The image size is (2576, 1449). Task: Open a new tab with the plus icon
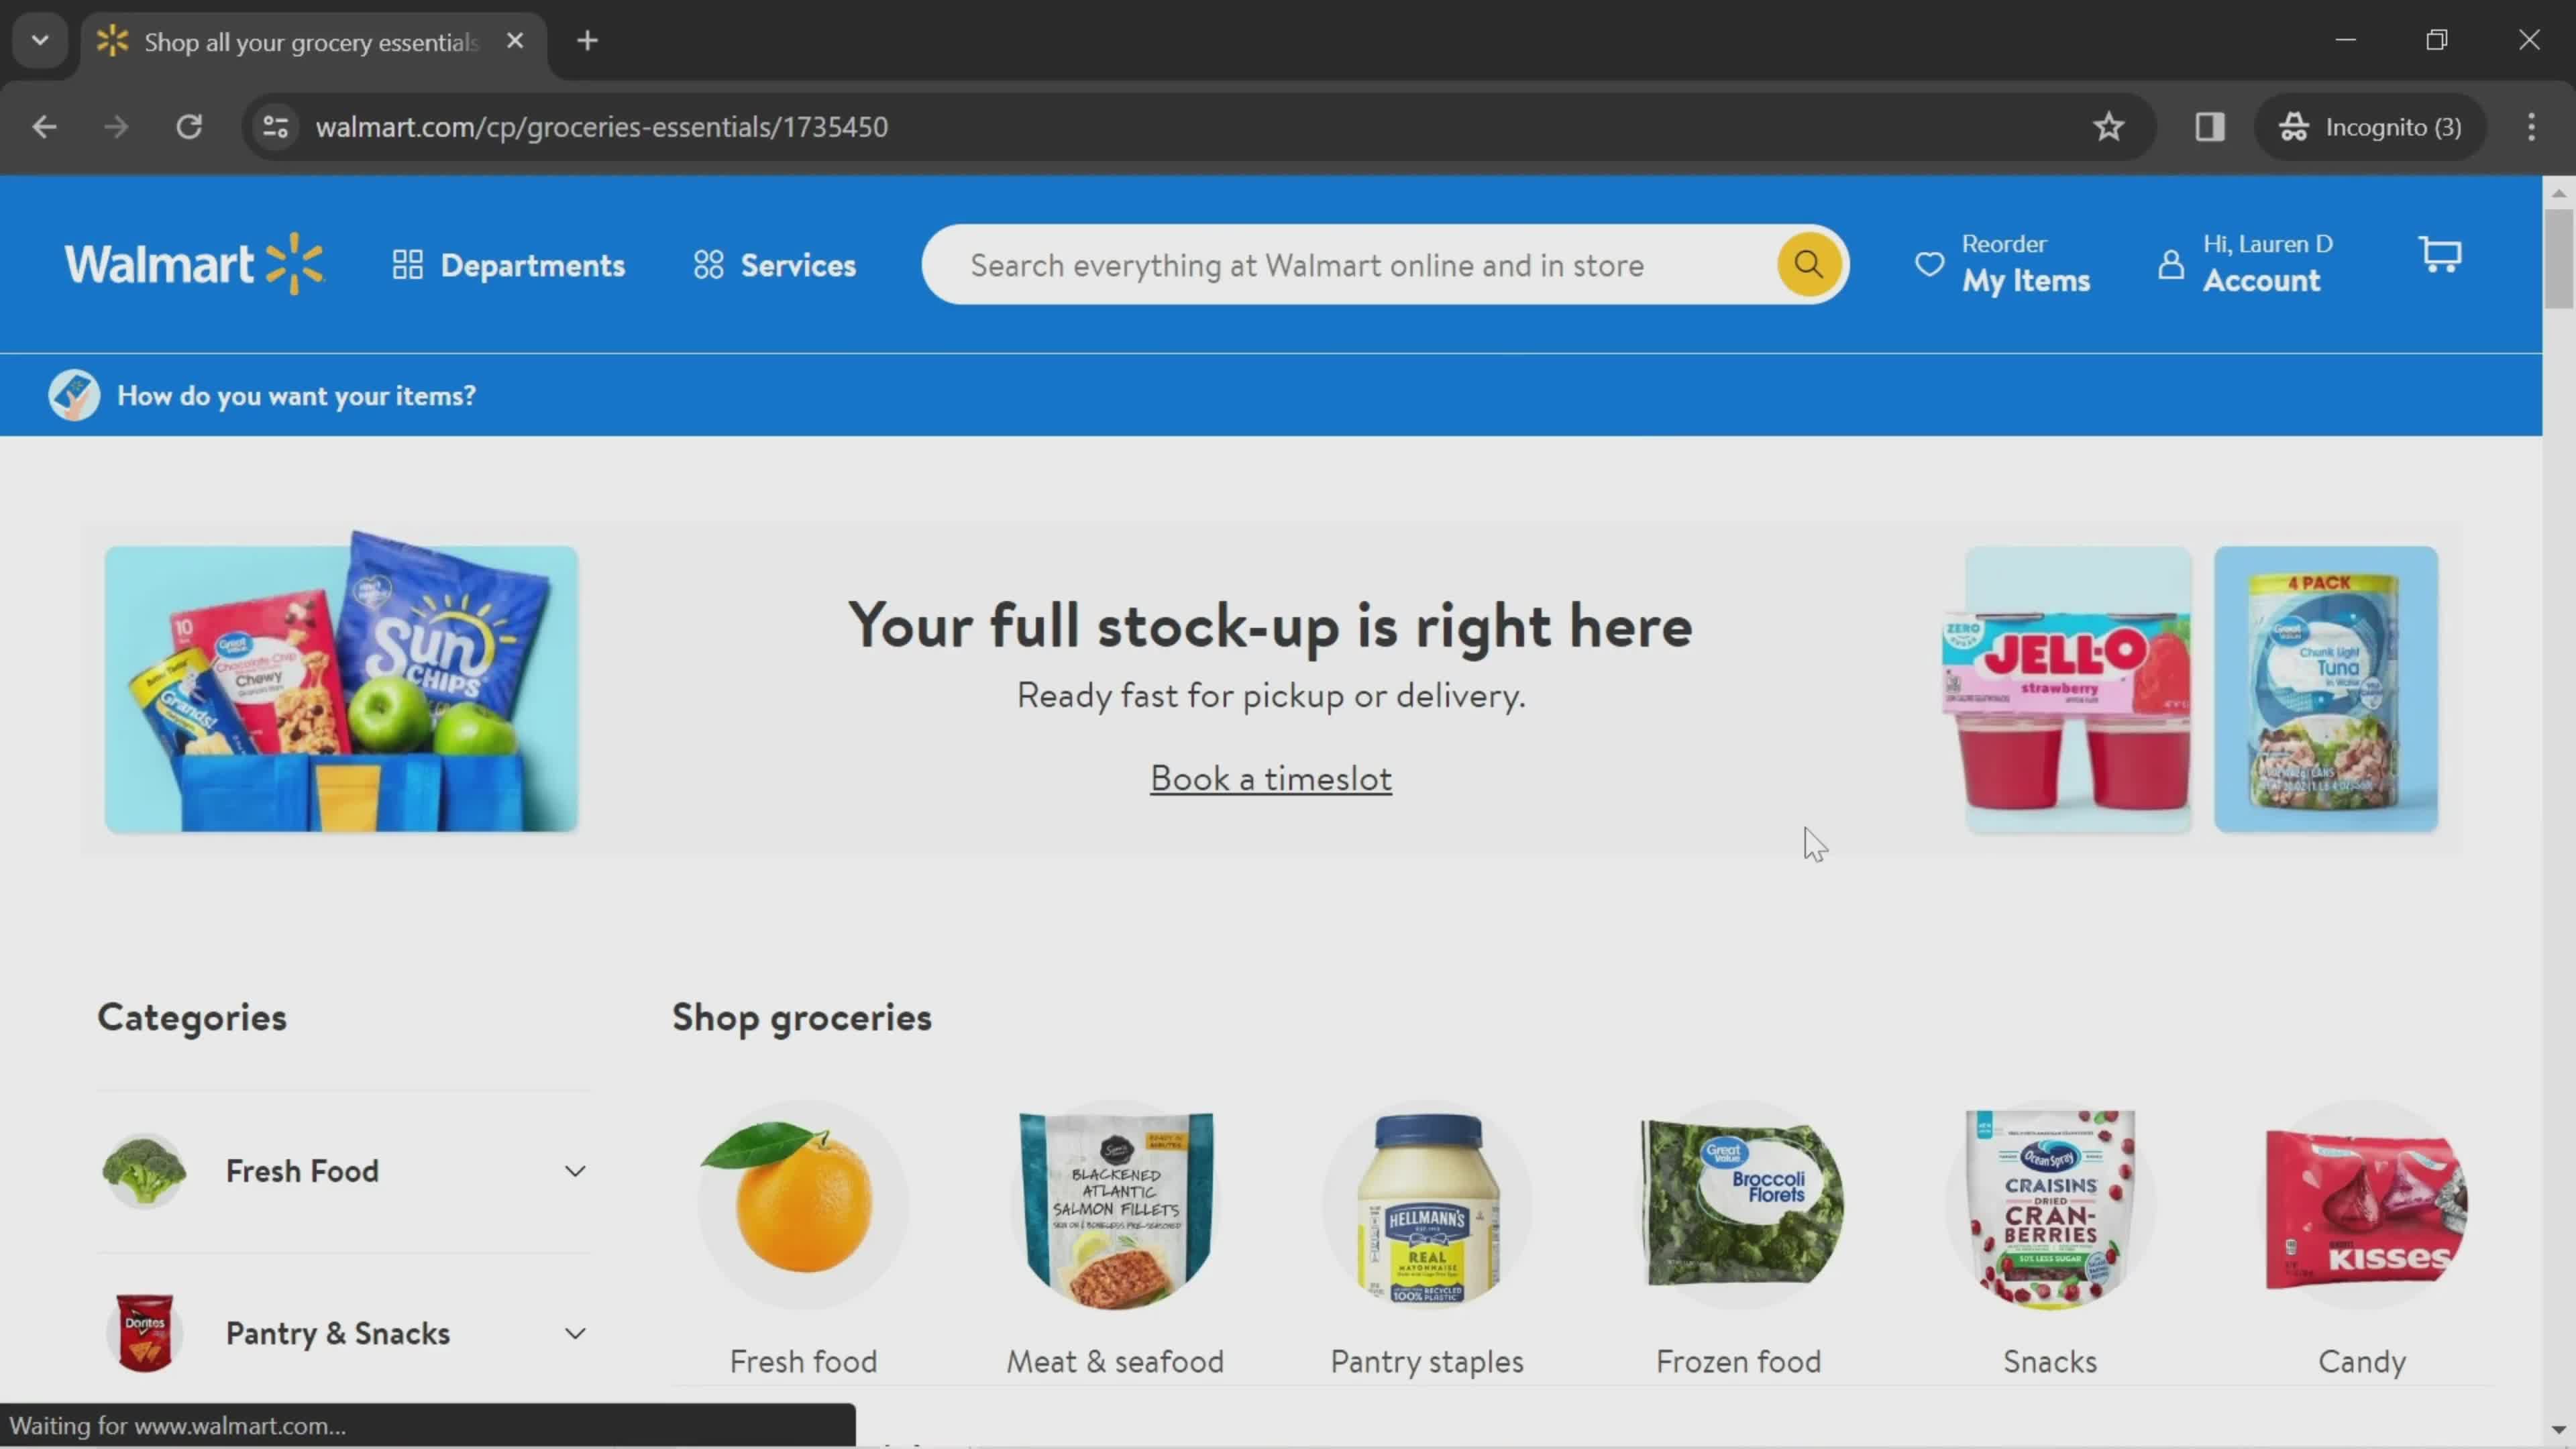tap(588, 41)
